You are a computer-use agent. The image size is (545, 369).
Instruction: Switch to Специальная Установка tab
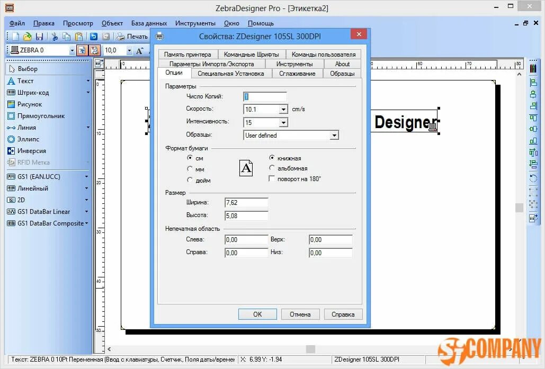click(230, 74)
